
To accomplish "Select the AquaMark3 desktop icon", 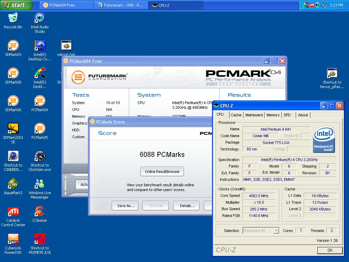I will pos(13,187).
